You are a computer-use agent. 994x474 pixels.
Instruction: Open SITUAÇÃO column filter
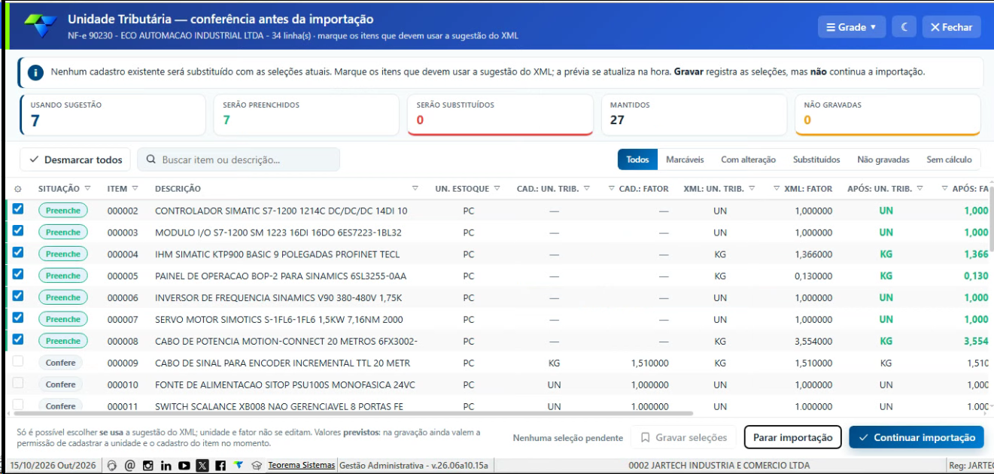coord(87,188)
